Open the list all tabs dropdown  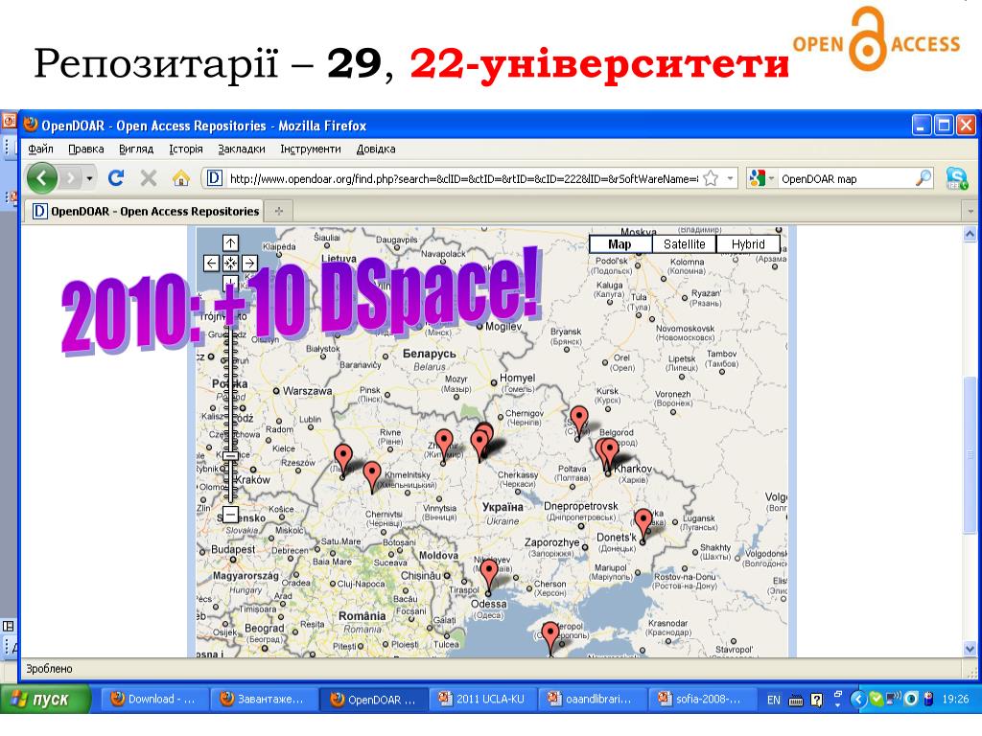tap(970, 212)
